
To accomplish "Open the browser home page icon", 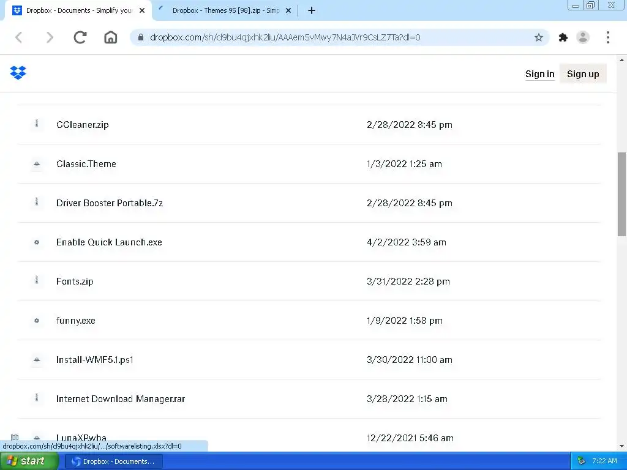I will point(111,37).
